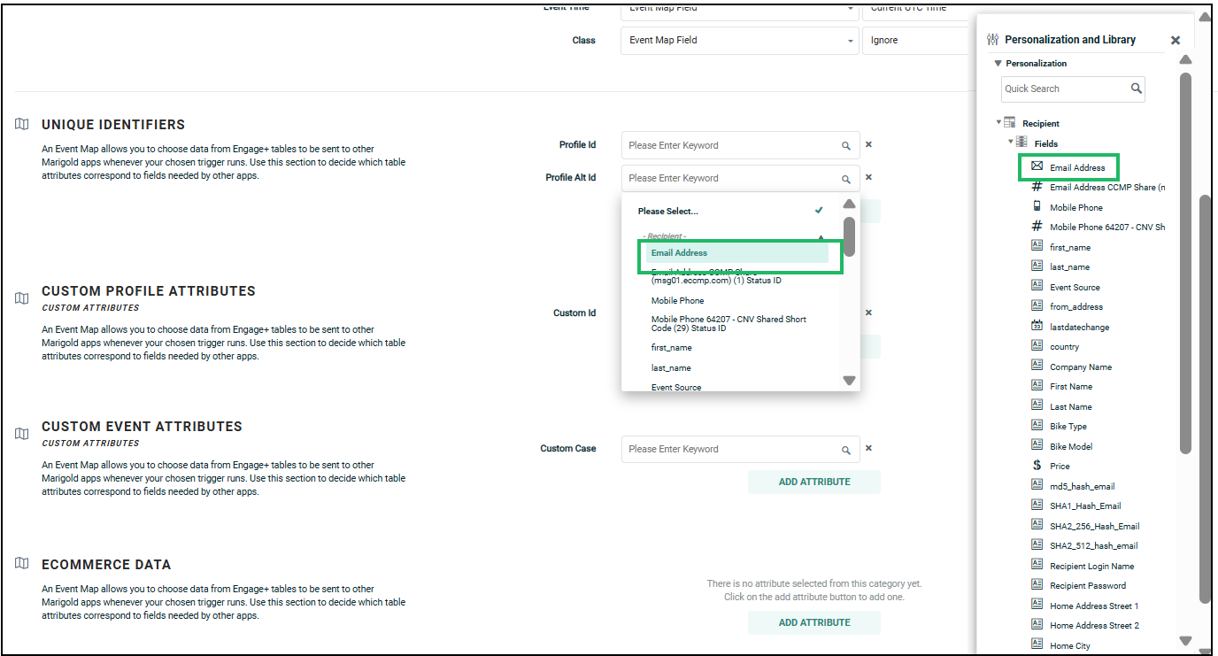
Task: Open the Class Event Map Field dropdown
Action: click(738, 41)
